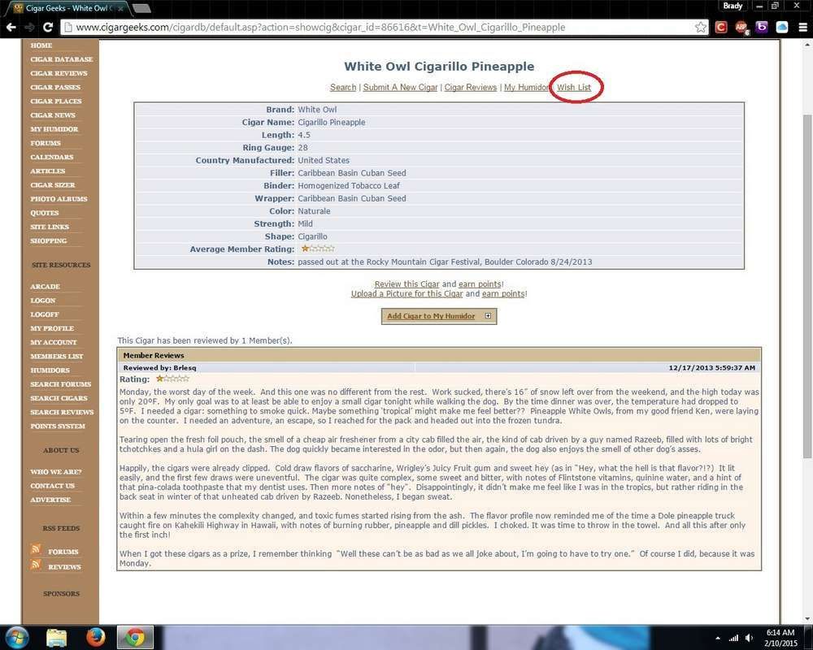Image resolution: width=813 pixels, height=650 pixels.
Task: Open the Adblock Plus extension icon
Action: (741, 27)
